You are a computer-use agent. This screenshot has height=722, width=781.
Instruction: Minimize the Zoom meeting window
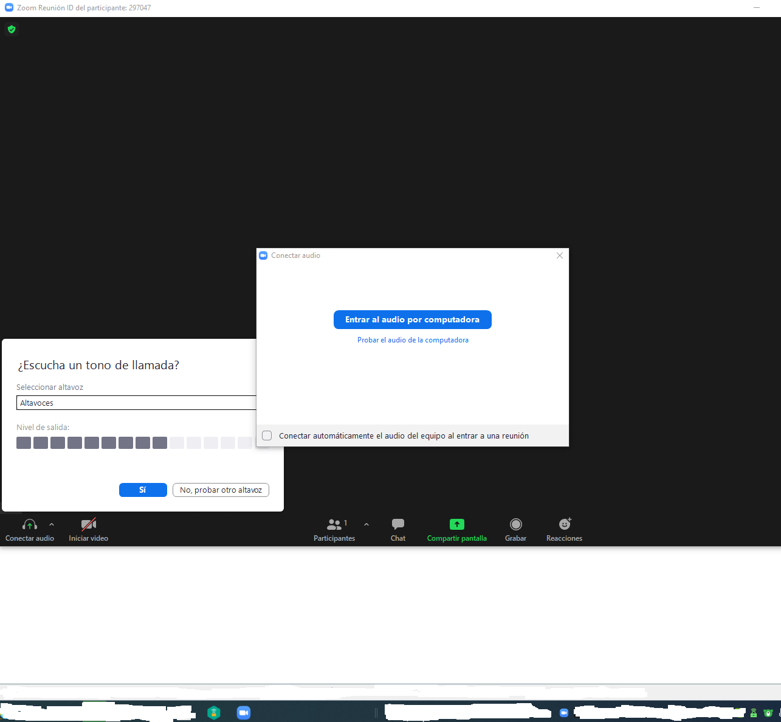(x=757, y=8)
